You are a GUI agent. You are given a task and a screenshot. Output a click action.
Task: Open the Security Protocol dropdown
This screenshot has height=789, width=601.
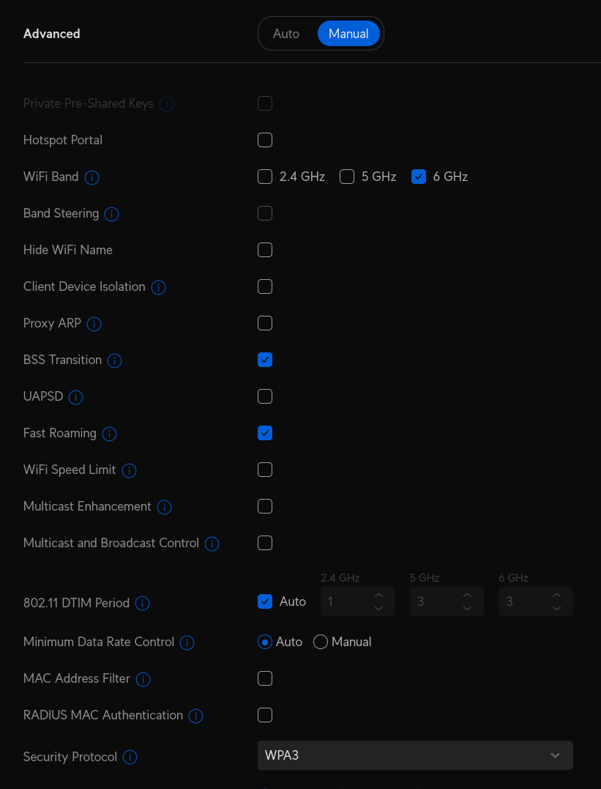415,755
